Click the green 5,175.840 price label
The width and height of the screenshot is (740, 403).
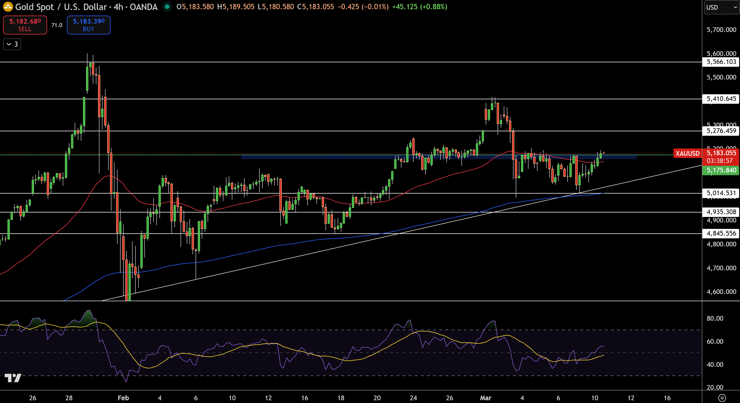[721, 170]
